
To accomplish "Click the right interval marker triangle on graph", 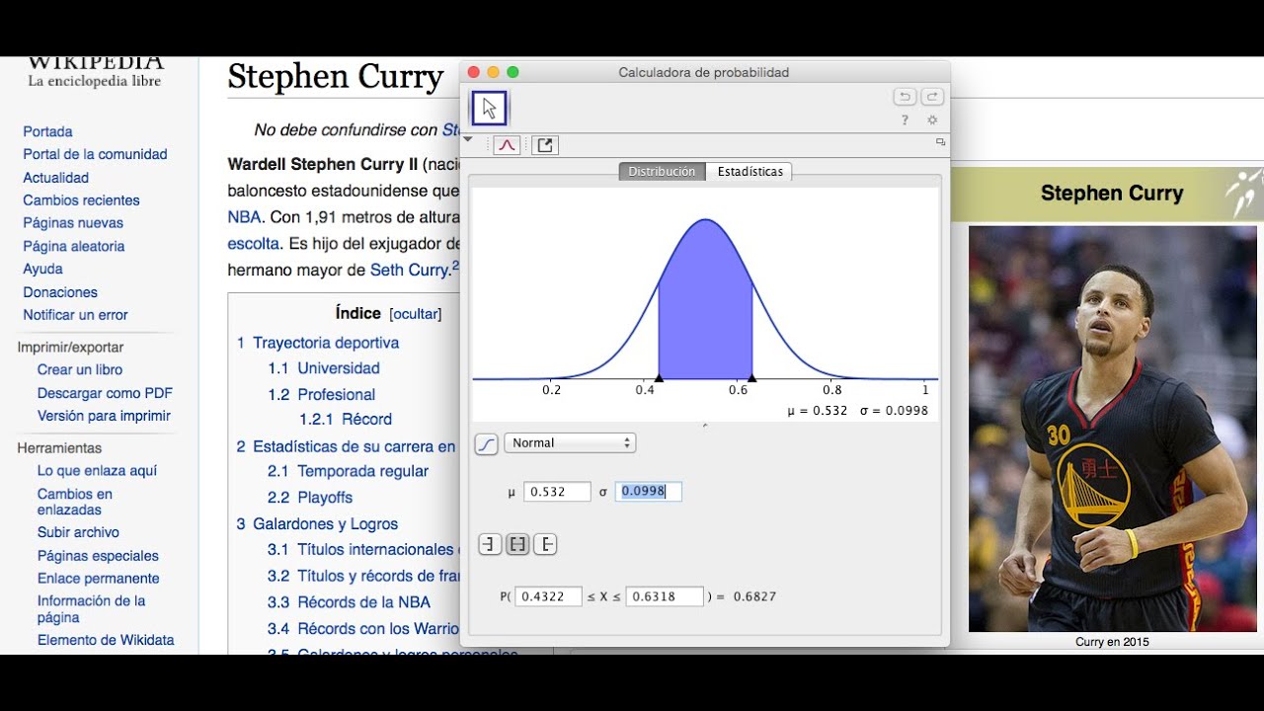I will click(751, 376).
